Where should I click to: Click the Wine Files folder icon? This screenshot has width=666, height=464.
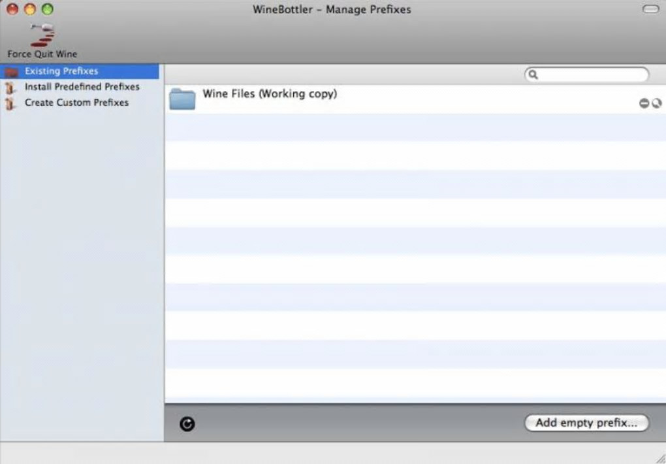pyautogui.click(x=182, y=99)
